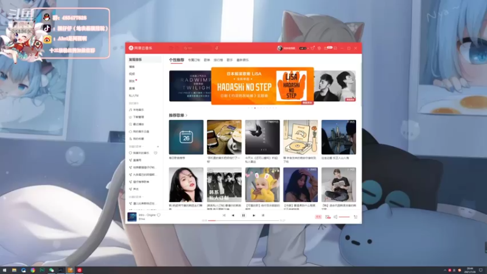Viewport: 487px width, 274px height.
Task: Open the settings gear in title bar
Action: (319, 48)
